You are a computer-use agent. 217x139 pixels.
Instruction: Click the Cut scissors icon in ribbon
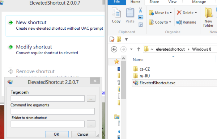140,10
